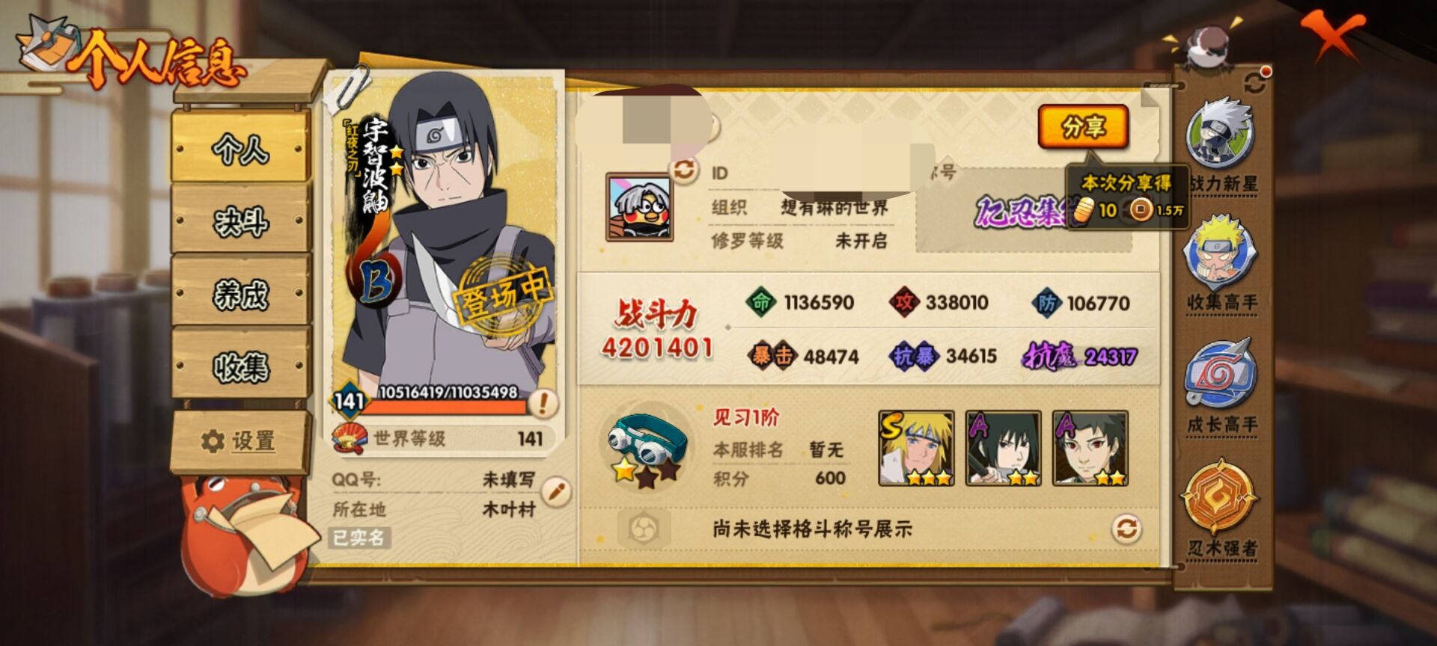This screenshot has width=1437, height=646.
Task: Switch to the 个人 tab
Action: [241, 149]
